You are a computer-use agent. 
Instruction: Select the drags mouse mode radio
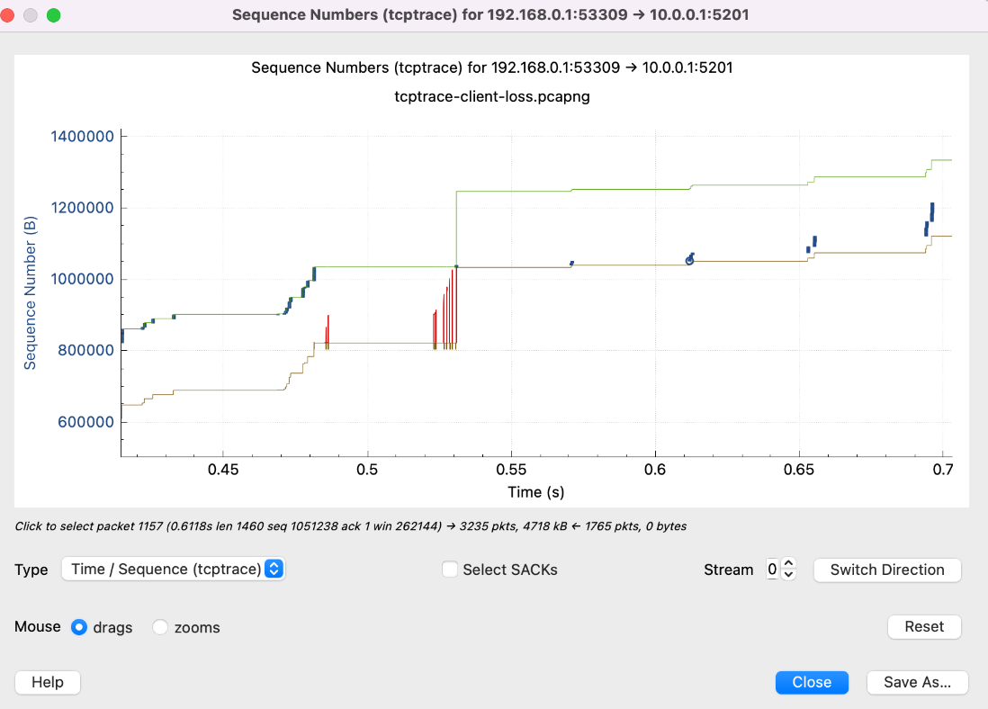79,627
